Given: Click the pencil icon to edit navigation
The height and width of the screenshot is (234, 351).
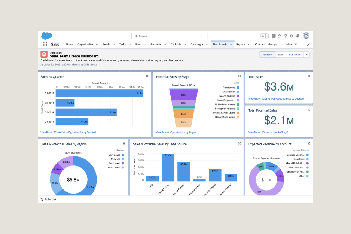Looking at the screenshot, I should pos(308,44).
